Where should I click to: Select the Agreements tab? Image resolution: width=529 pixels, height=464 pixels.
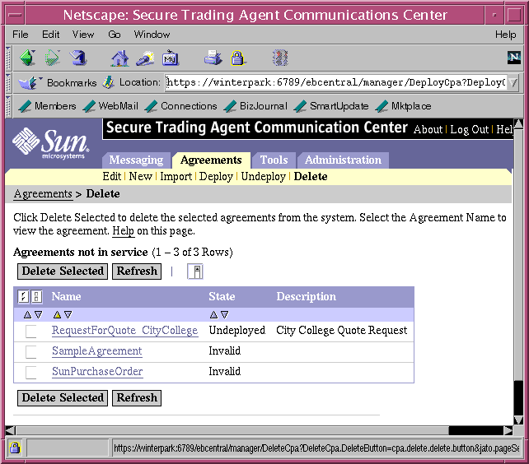tap(211, 160)
